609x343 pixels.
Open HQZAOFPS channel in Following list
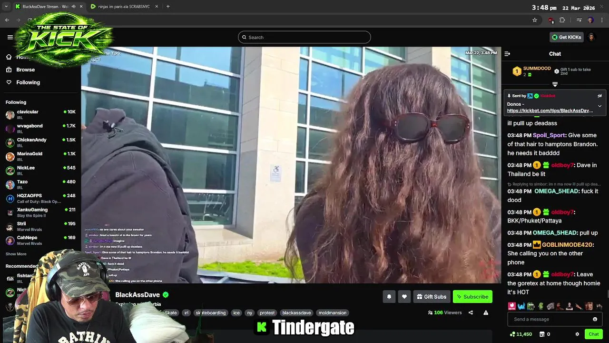[x=40, y=198]
